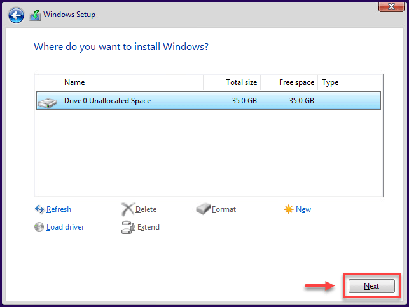409x307 pixels.
Task: Sort by the Free space column header
Action: [x=289, y=82]
